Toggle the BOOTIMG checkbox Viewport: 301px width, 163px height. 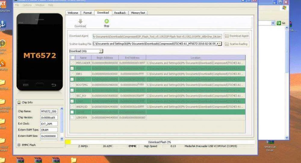72,85
